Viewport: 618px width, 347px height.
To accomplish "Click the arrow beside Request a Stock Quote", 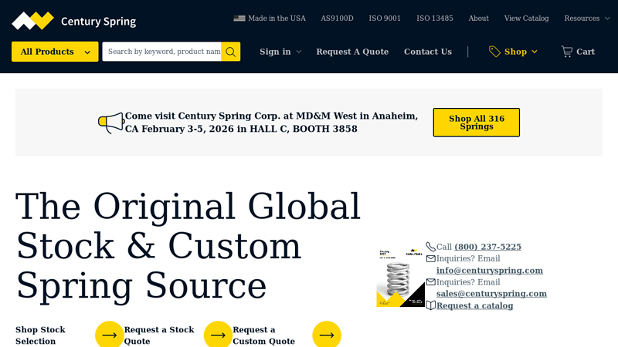I will tap(218, 335).
